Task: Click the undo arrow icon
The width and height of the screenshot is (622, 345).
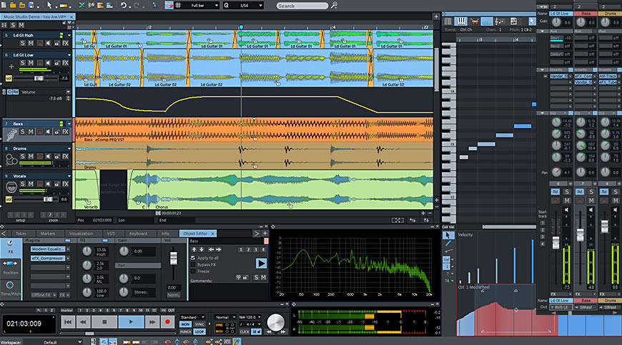Action: point(124,5)
